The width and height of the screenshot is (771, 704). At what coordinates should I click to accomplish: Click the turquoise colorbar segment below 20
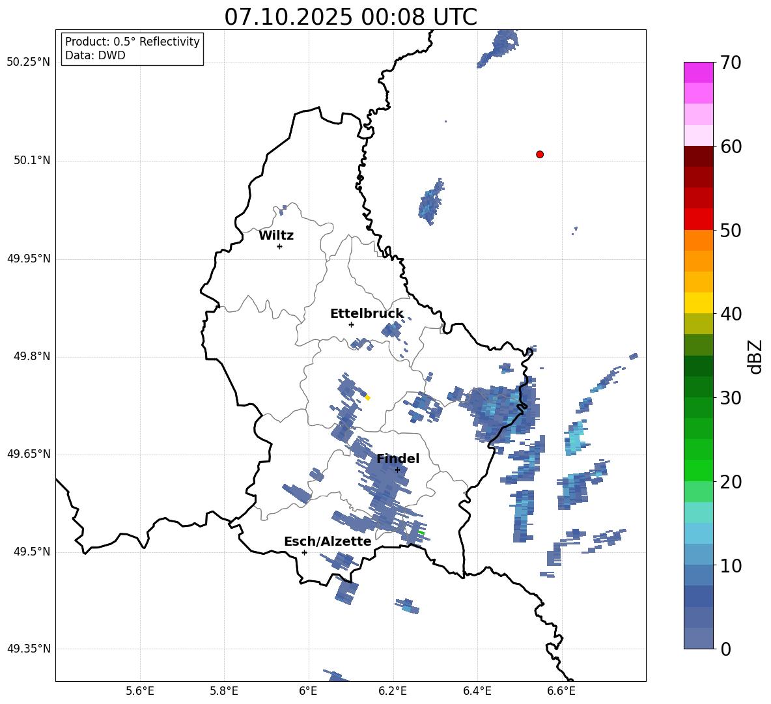[x=699, y=513]
